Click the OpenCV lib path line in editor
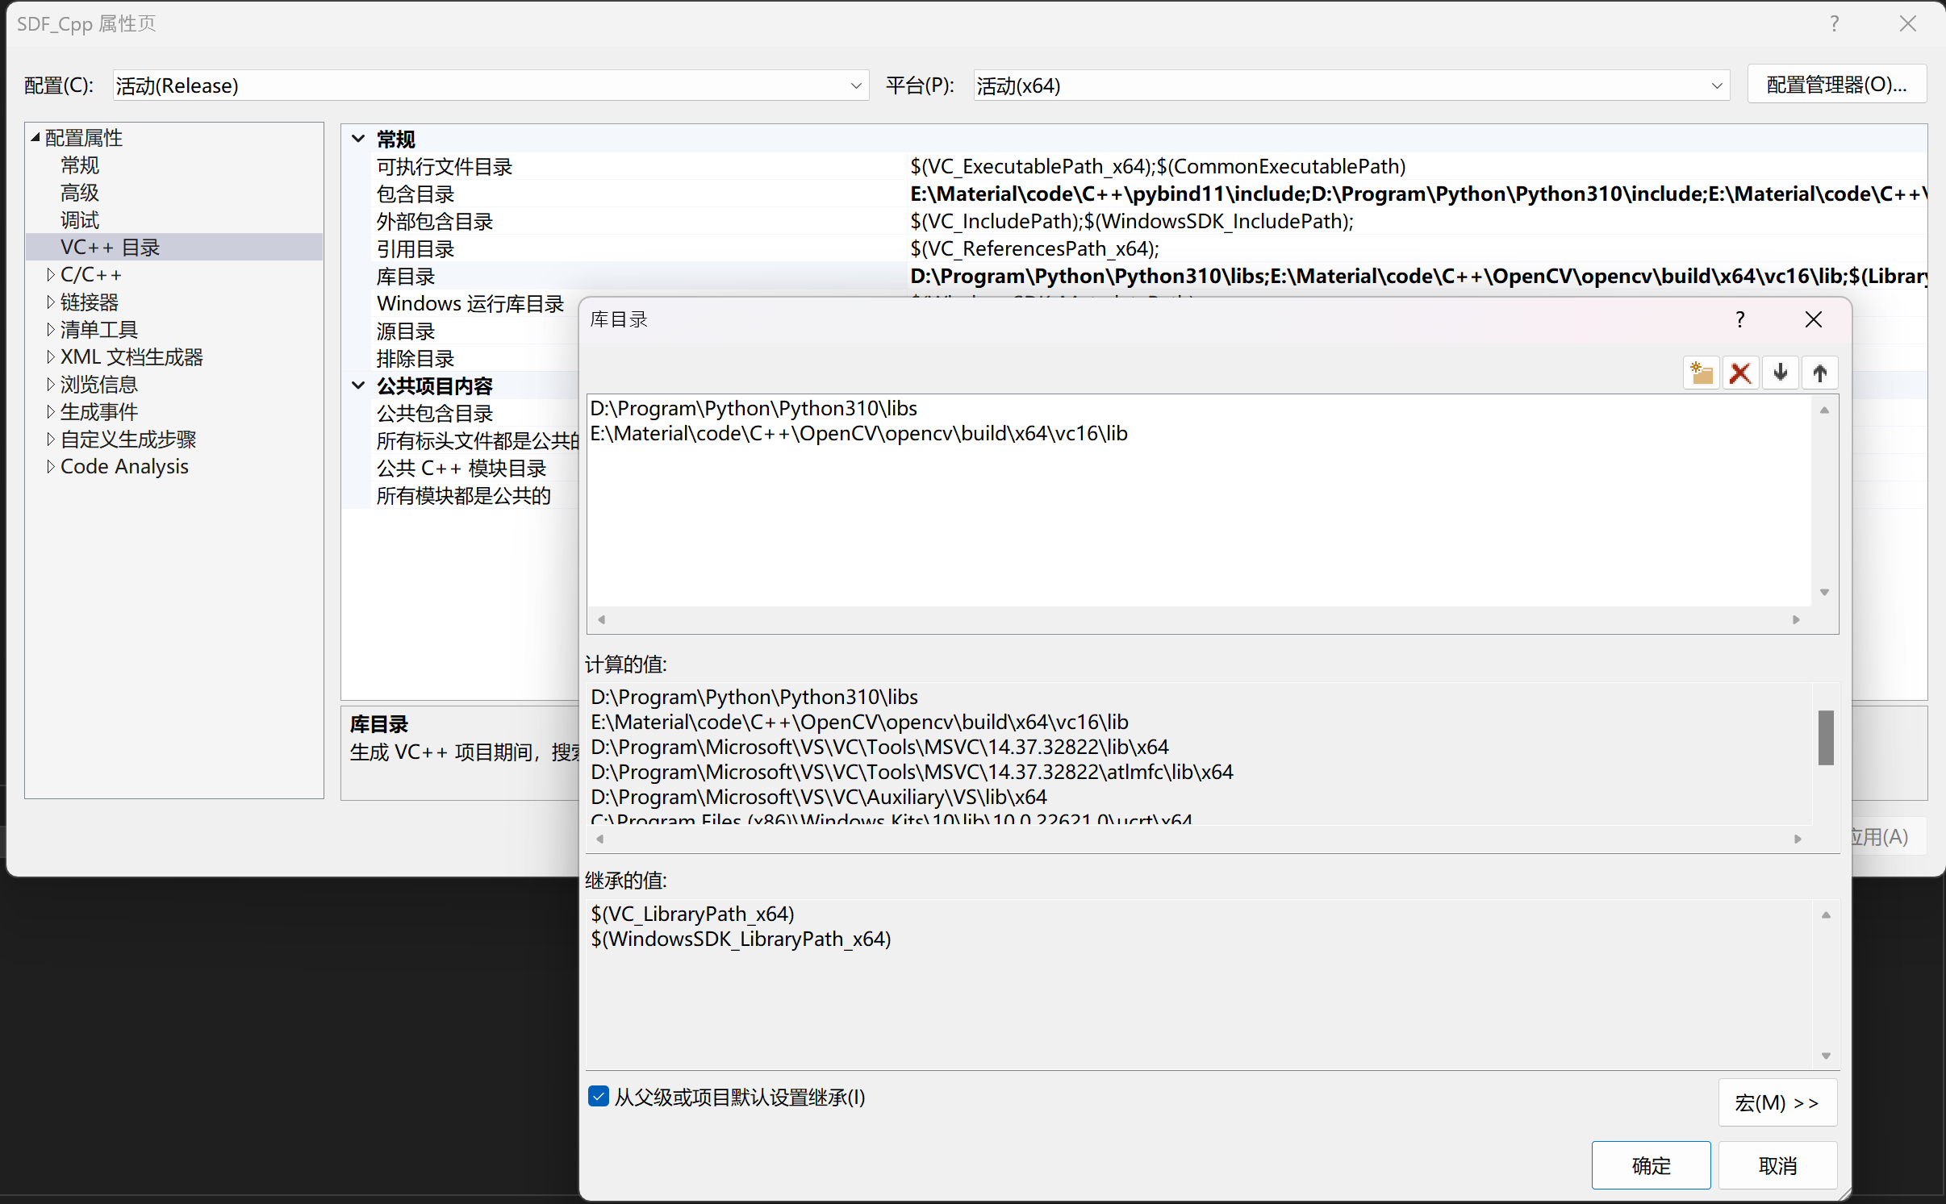Screen dimensions: 1946x1204 click(858, 434)
